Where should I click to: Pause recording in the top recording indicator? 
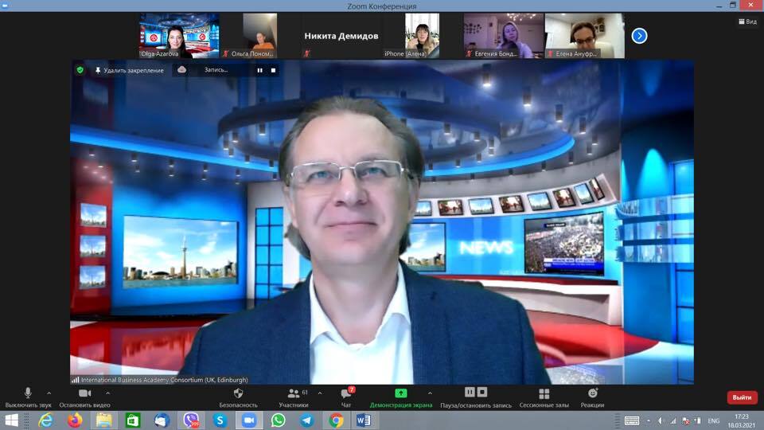[x=259, y=70]
